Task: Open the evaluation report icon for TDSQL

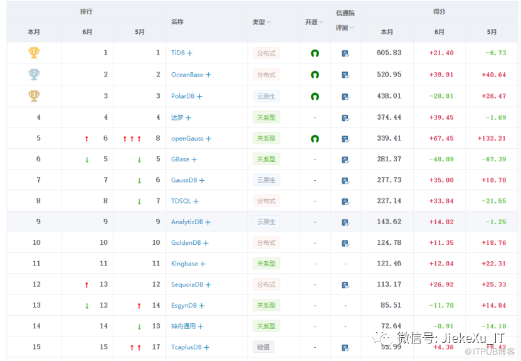Action: (x=345, y=202)
